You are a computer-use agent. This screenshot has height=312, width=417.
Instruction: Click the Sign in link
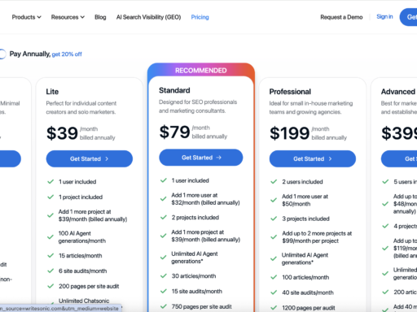[384, 17]
